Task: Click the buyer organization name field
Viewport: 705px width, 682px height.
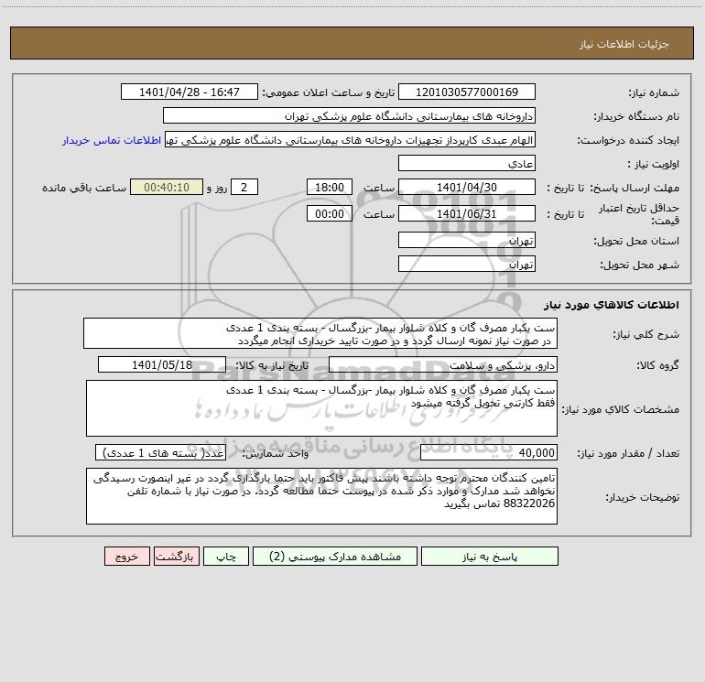Action: coord(349,116)
